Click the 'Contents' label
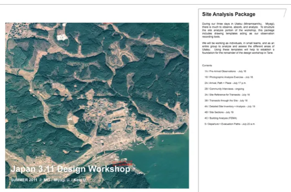This screenshot has width=291, height=192. click(x=207, y=66)
